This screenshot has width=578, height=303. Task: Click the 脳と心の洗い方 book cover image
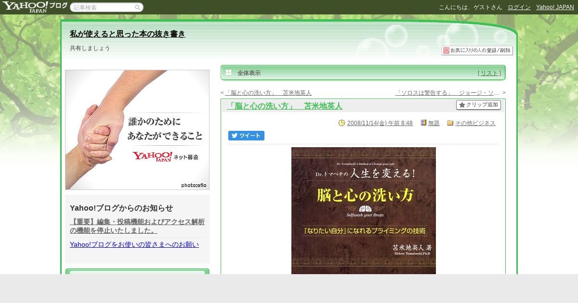pos(364,211)
